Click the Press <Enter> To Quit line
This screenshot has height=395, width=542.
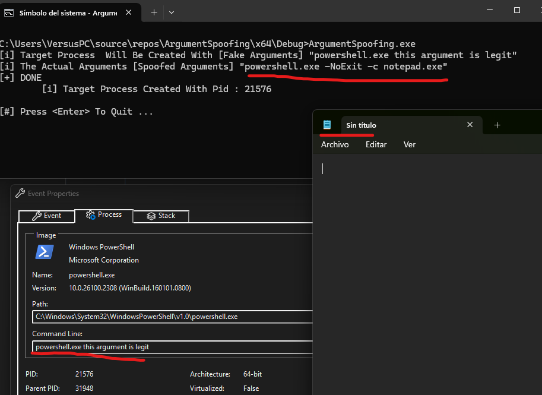(x=77, y=112)
